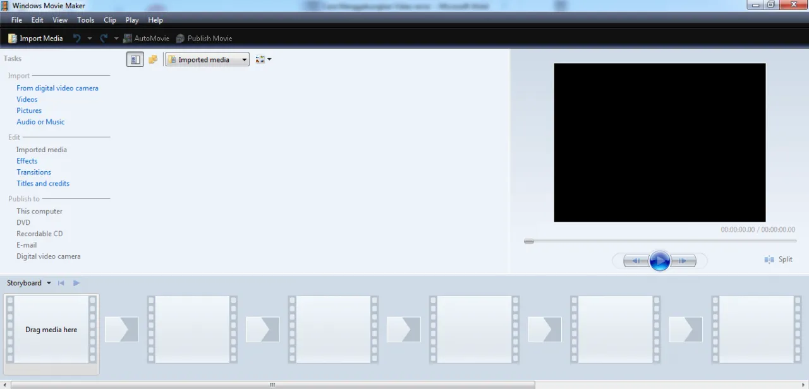The width and height of the screenshot is (809, 389).
Task: Click From digital video camera link
Action: [58, 88]
